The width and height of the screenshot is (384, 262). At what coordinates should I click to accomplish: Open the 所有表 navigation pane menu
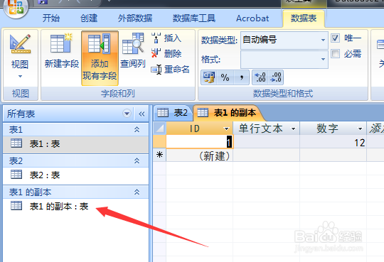click(x=127, y=114)
